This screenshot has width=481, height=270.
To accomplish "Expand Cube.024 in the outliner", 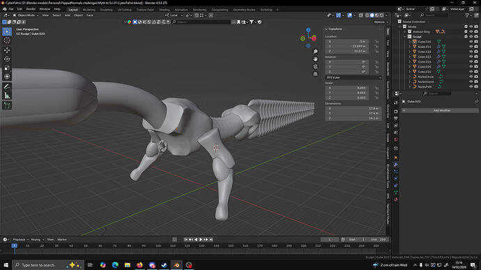I will 409,61.
